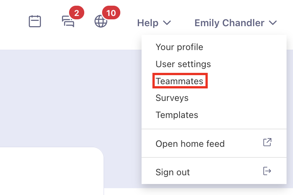Click the white card panel at the bottom left
The height and width of the screenshot is (195, 293).
point(52,171)
